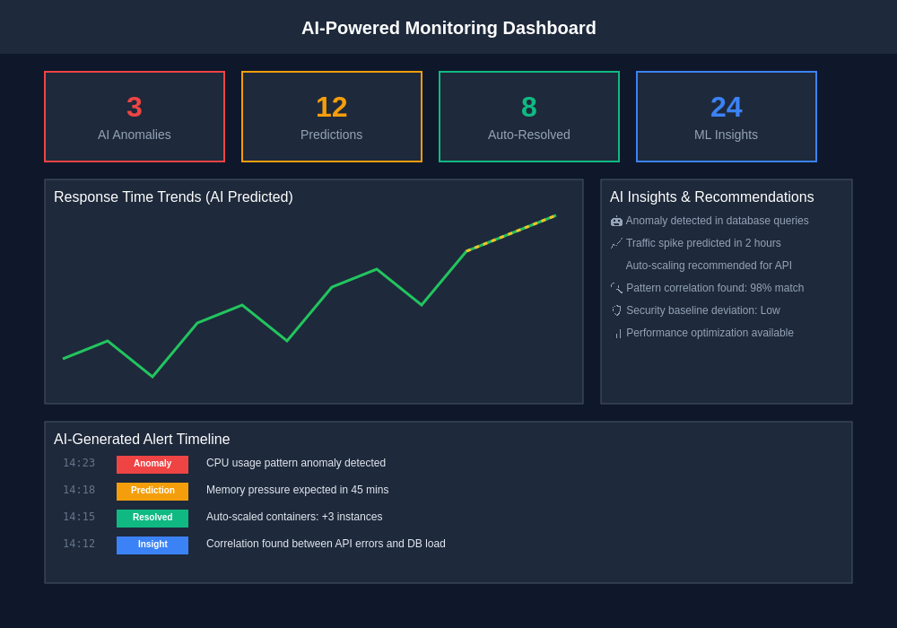Screen dimensions: 897x628
Task: Select the 'Memory pressure expected in 45 mins' alert
Action: click(297, 490)
